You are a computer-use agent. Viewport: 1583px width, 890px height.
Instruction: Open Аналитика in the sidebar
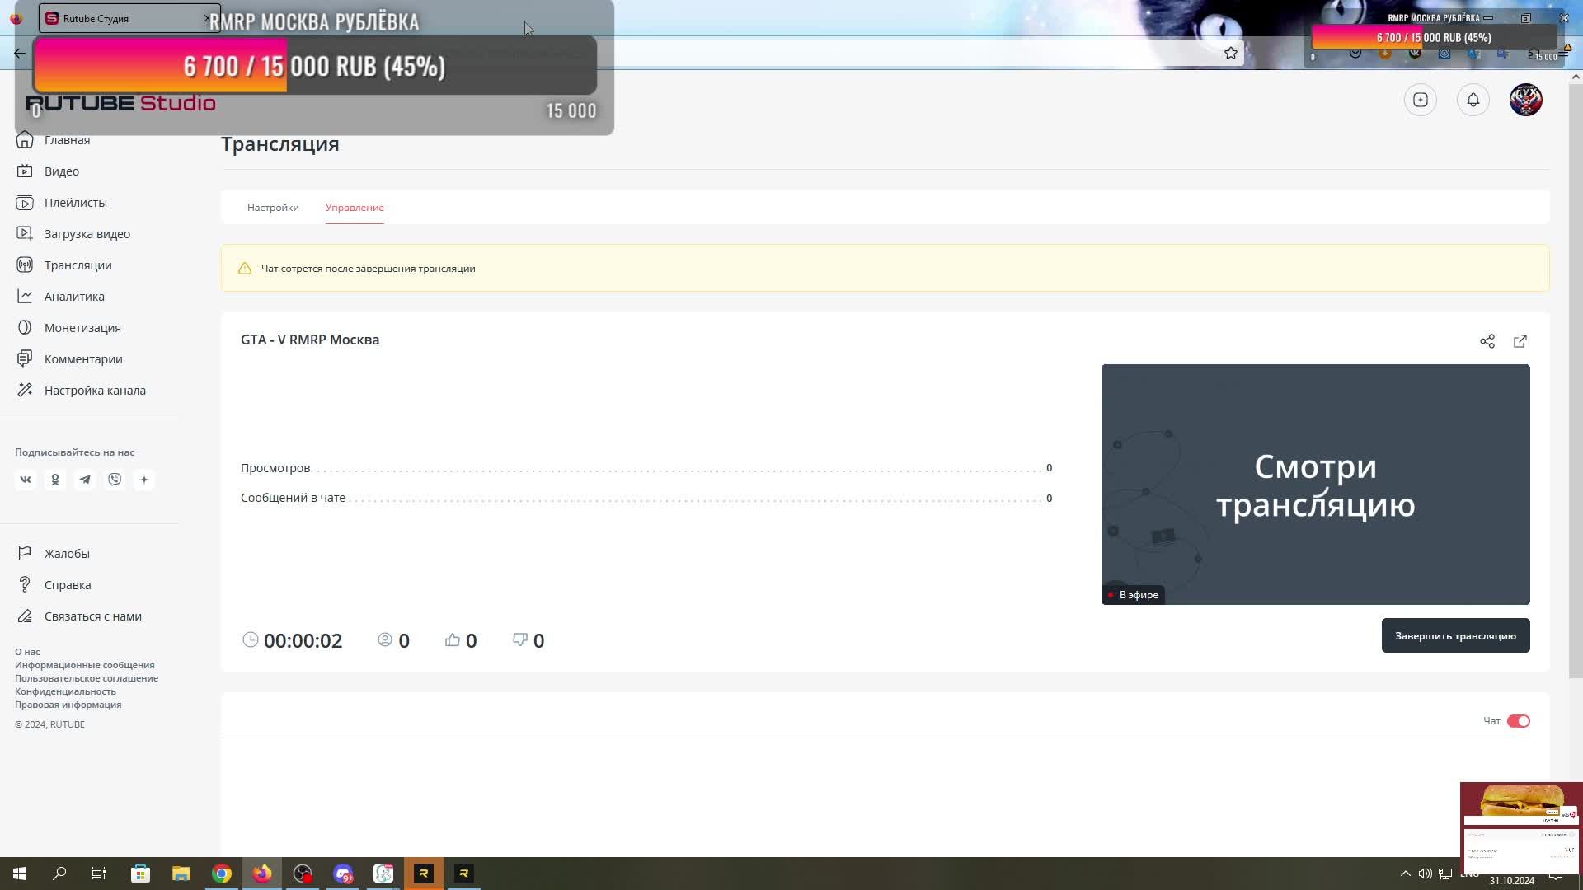tap(74, 297)
